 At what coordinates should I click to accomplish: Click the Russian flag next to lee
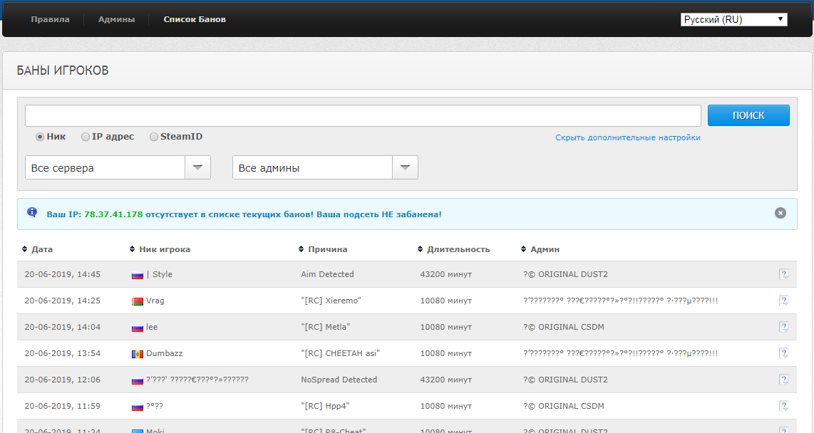(138, 328)
